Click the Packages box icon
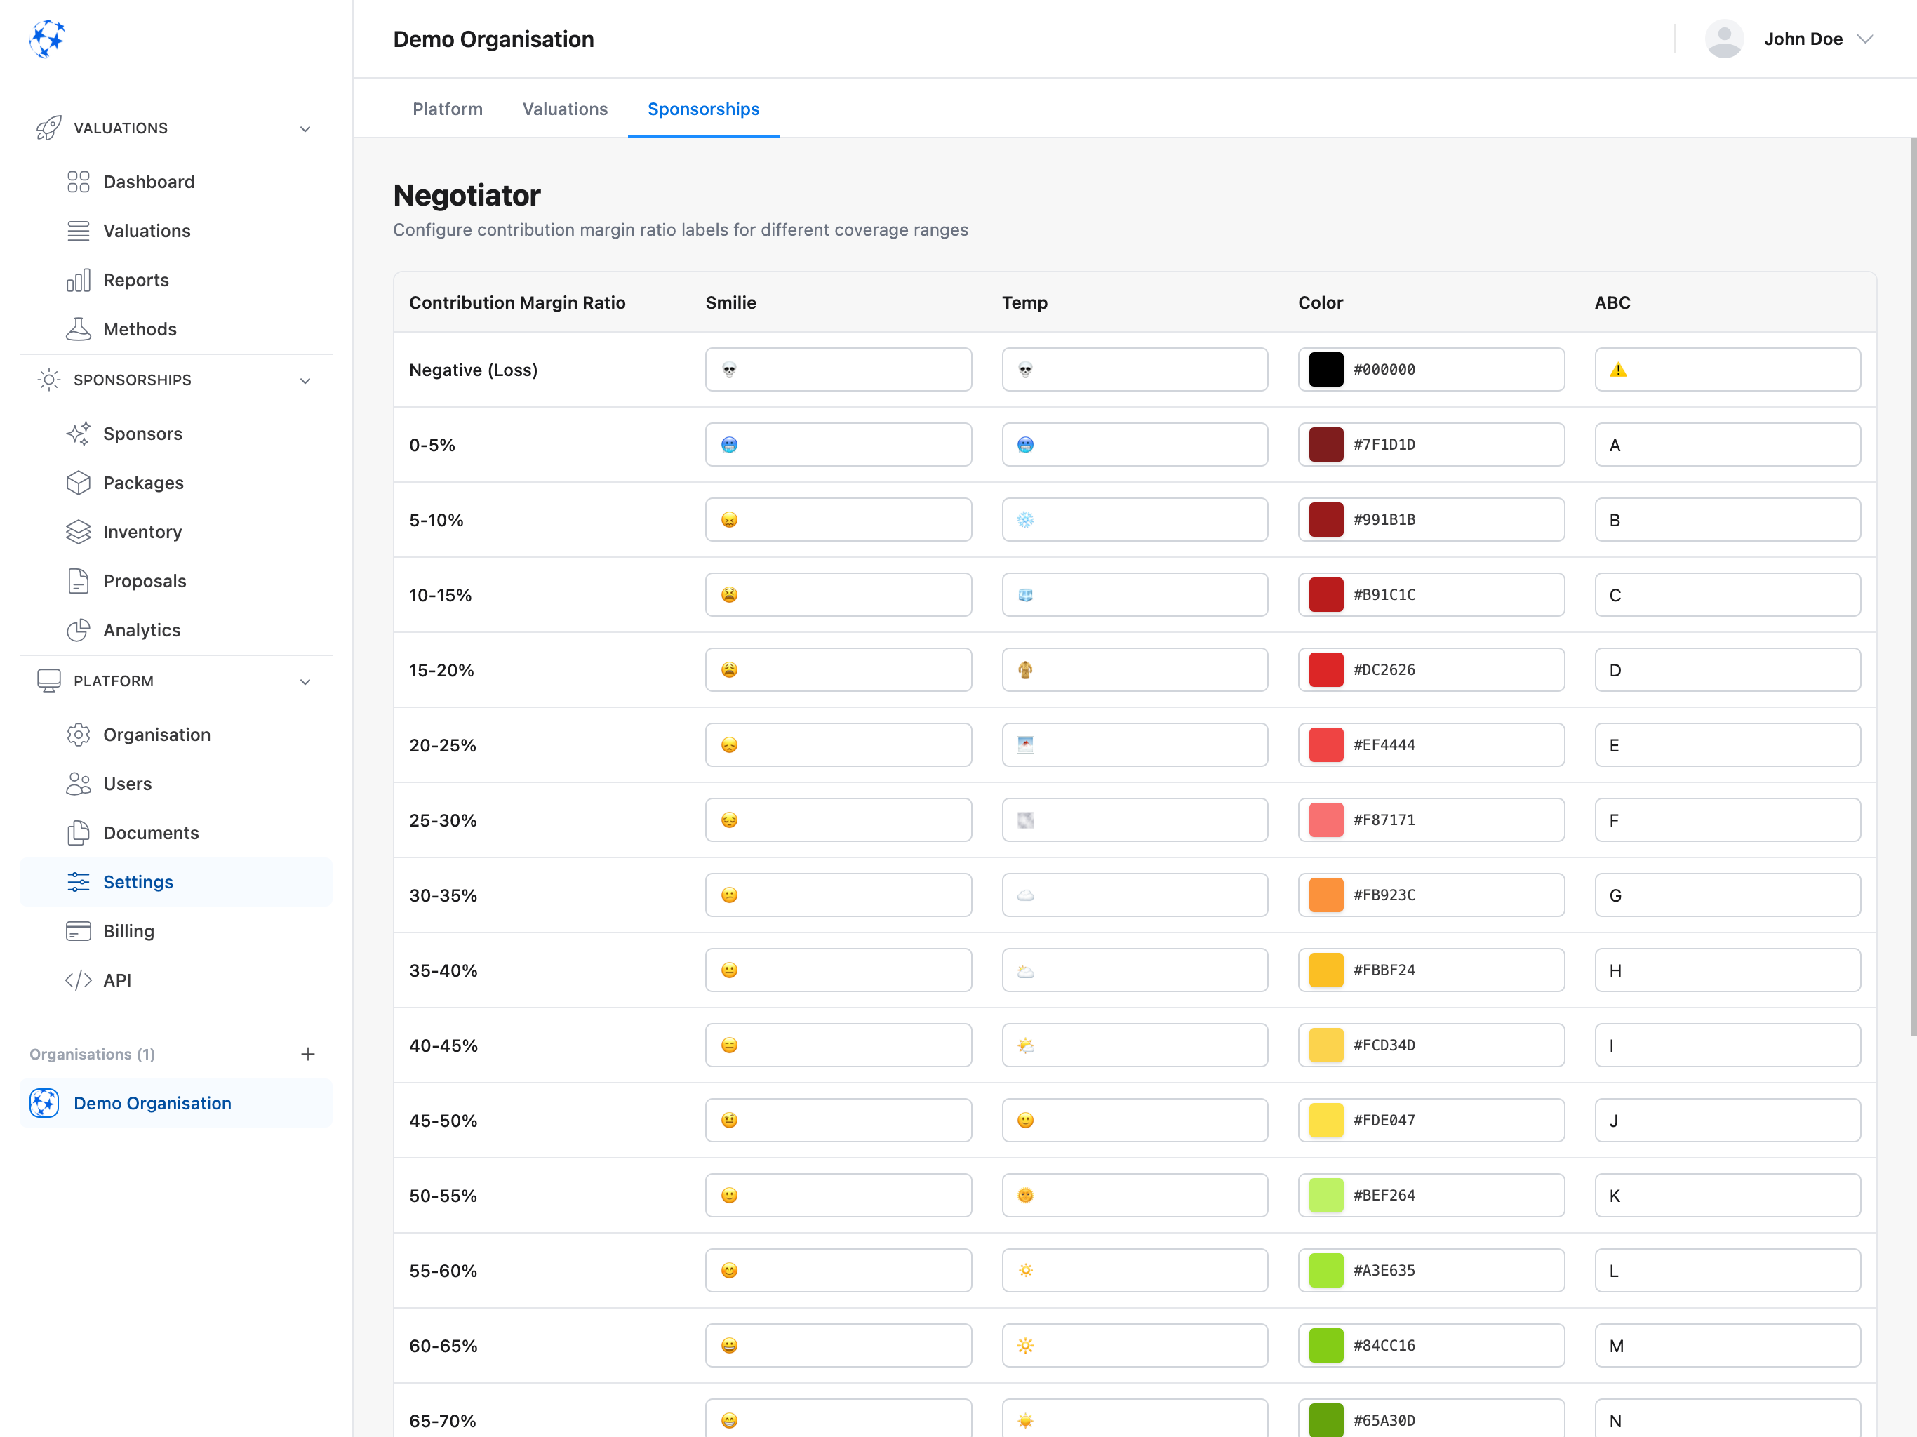The width and height of the screenshot is (1917, 1437). point(79,482)
